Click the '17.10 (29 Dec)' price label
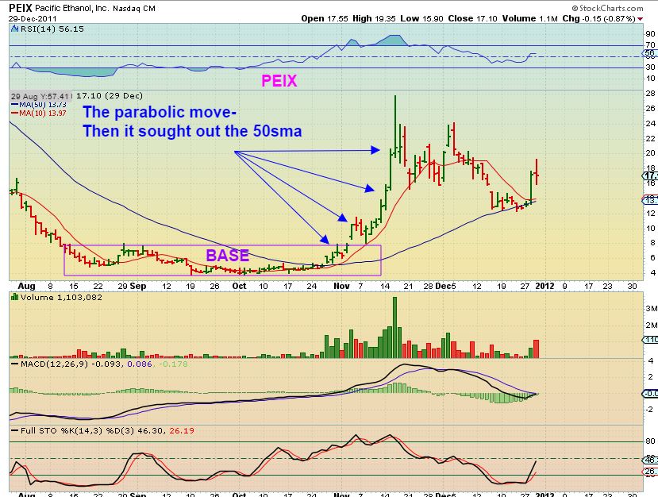The image size is (658, 497). click(x=109, y=96)
